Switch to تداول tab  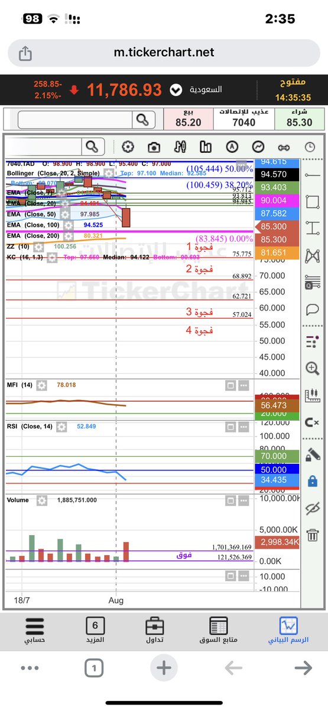155,630
